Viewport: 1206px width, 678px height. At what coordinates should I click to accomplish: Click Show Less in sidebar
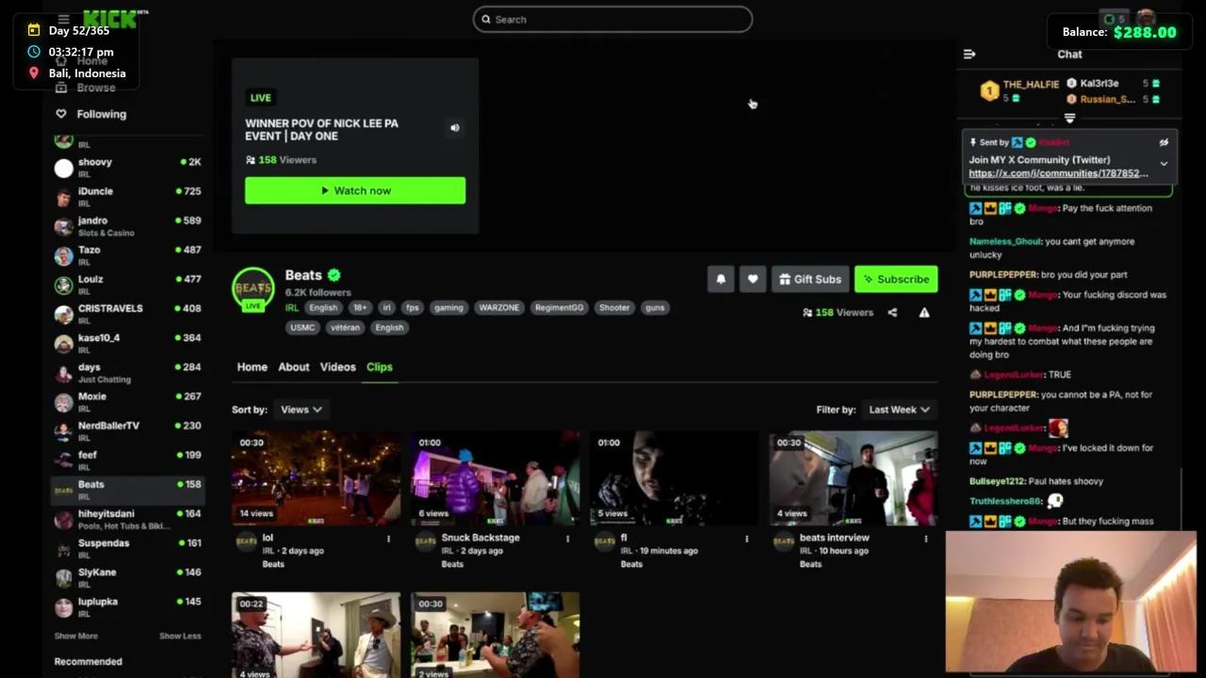point(180,636)
